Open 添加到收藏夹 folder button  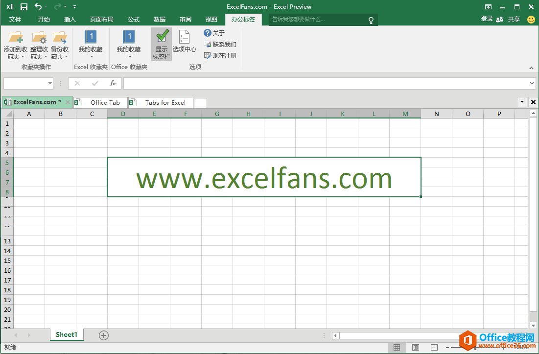point(16,46)
